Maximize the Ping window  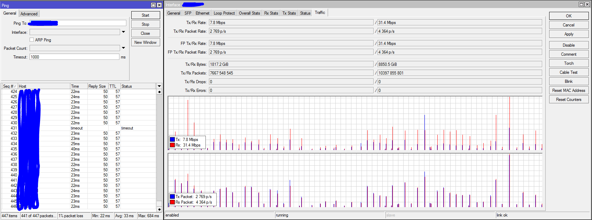tap(154, 5)
